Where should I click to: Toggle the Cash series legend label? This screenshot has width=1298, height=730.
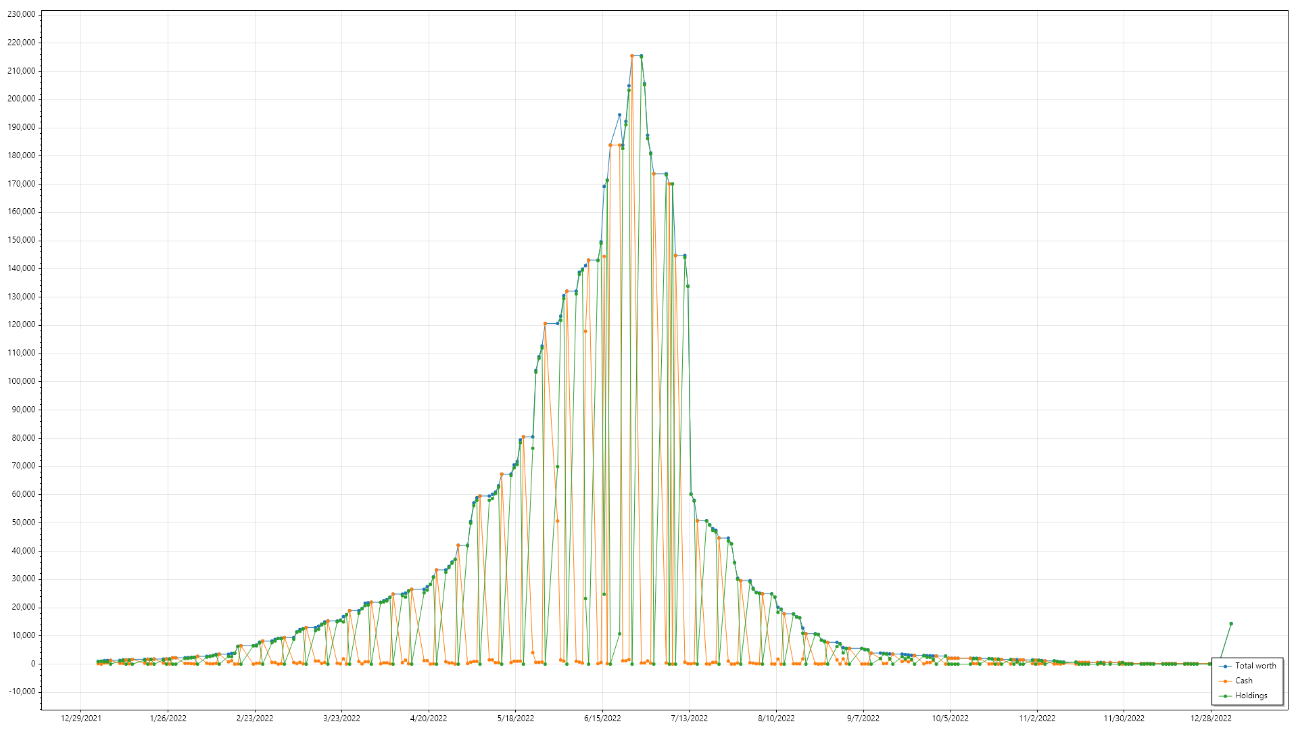[x=1243, y=681]
